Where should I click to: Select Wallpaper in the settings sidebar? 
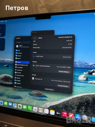[17, 83]
